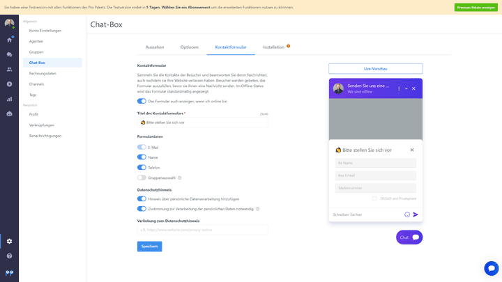Click the Live-Vorschau button
This screenshot has height=282, width=502.
point(376,69)
